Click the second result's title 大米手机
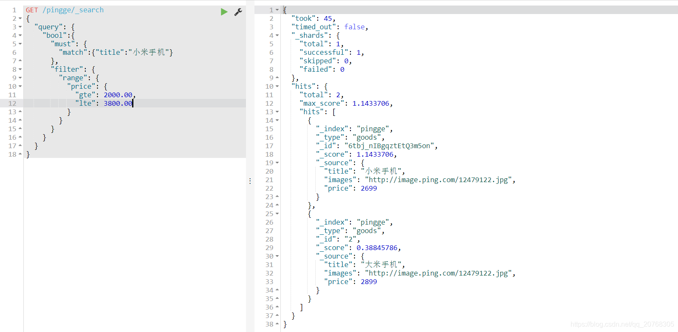 [x=381, y=265]
